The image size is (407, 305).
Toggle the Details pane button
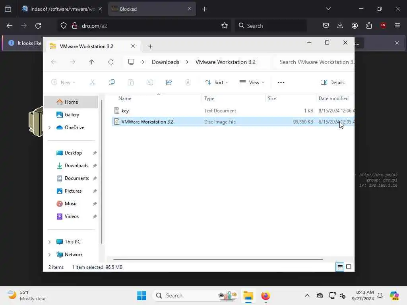333,83
